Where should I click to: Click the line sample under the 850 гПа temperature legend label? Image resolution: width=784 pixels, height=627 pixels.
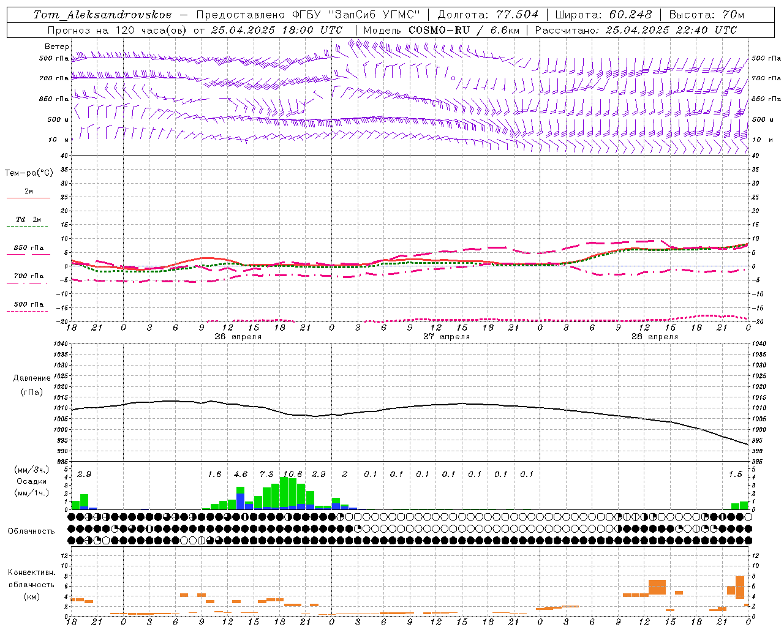28,254
